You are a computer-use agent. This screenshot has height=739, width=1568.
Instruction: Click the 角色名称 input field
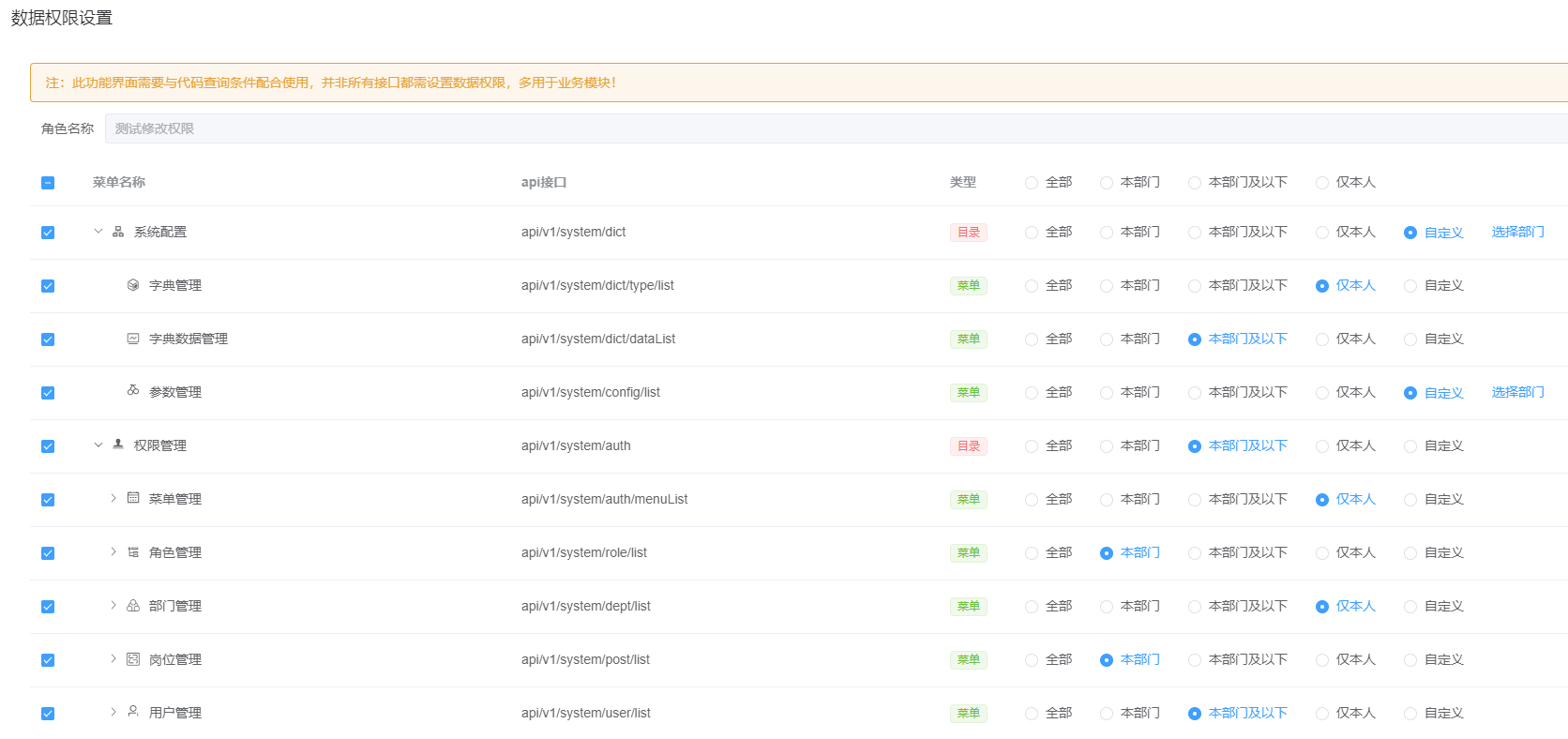(837, 128)
